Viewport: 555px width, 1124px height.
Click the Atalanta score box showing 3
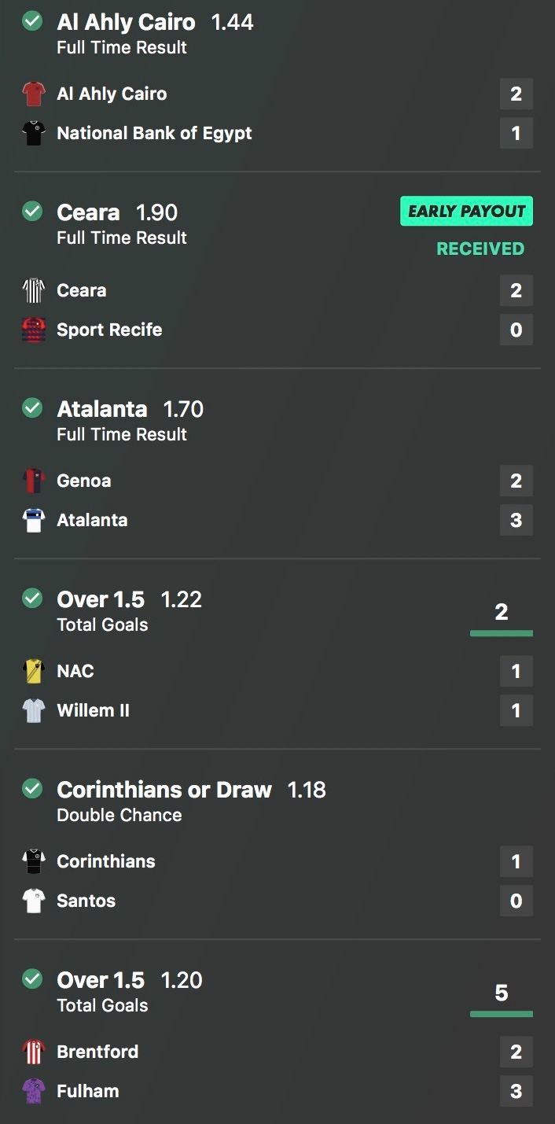click(x=516, y=520)
